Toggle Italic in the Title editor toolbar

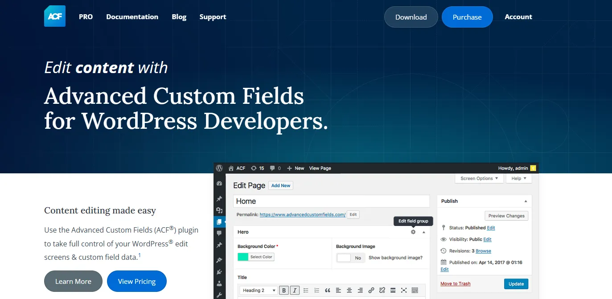(x=295, y=290)
